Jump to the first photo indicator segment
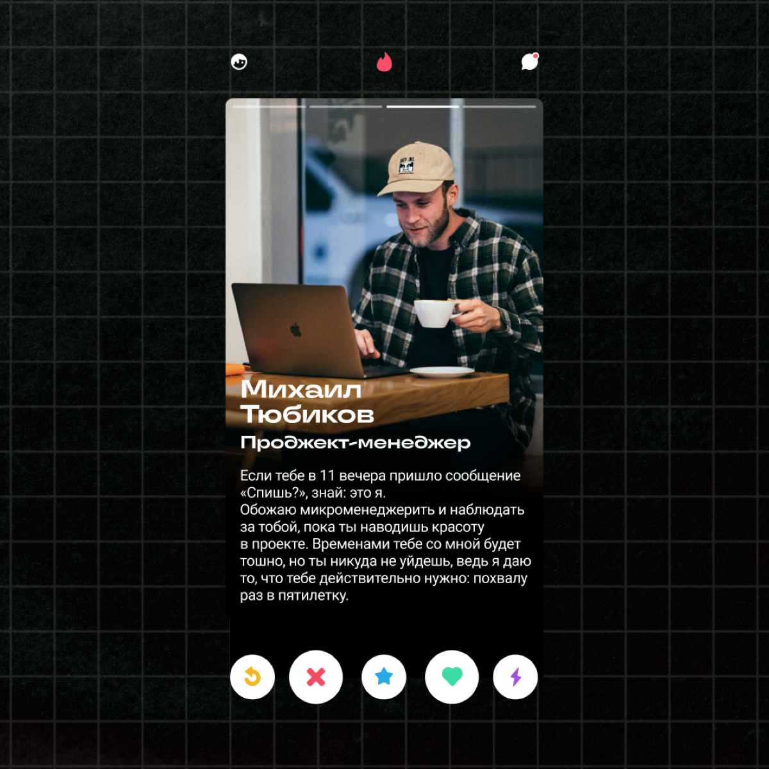Viewport: 769px width, 769px height. coord(269,106)
